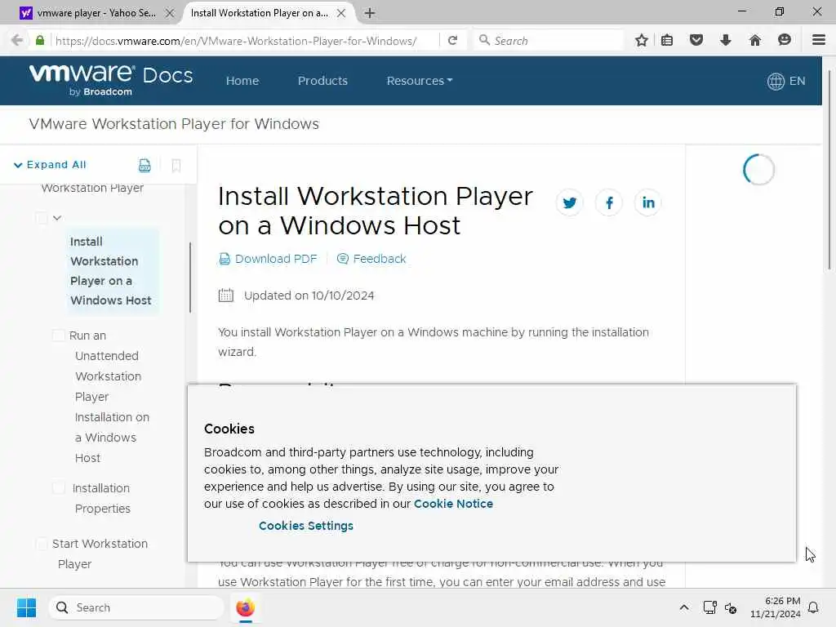The width and height of the screenshot is (836, 627).
Task: Click the volume muted tray icon
Action: click(731, 607)
